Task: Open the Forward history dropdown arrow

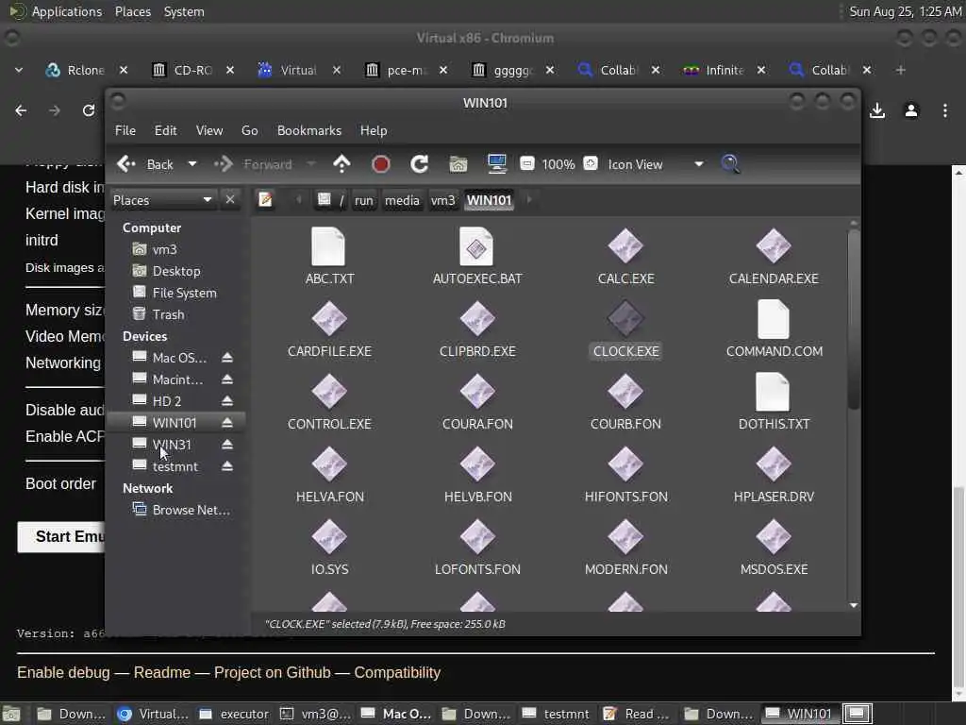Action: click(311, 164)
